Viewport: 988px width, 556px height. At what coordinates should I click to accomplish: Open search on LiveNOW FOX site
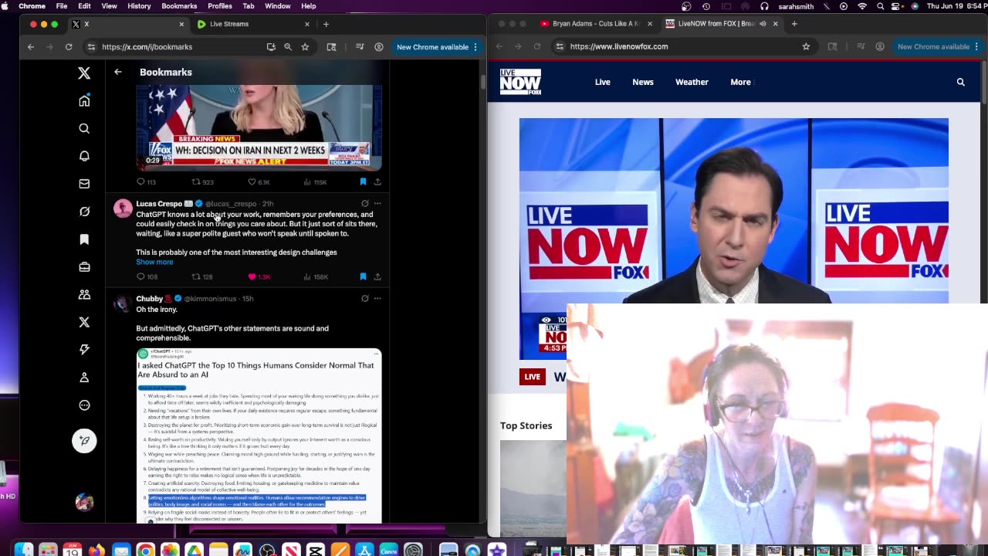[961, 82]
